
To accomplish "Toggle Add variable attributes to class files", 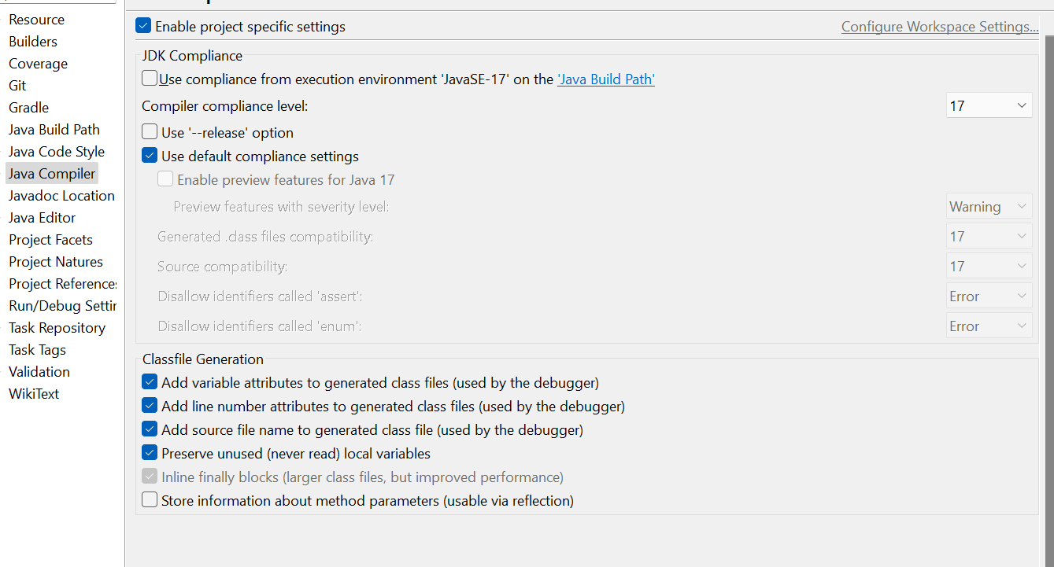I will [x=150, y=383].
